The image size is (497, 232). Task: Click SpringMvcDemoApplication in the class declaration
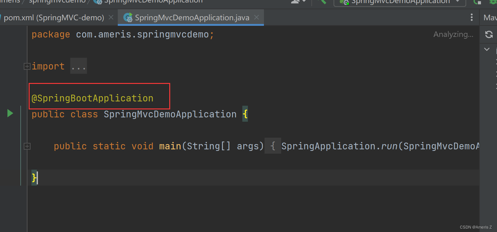tap(170, 114)
